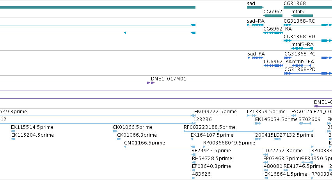The width and height of the screenshot is (332, 180).
Task: Click the RP003668049.5prime EST label
Action: click(229, 143)
